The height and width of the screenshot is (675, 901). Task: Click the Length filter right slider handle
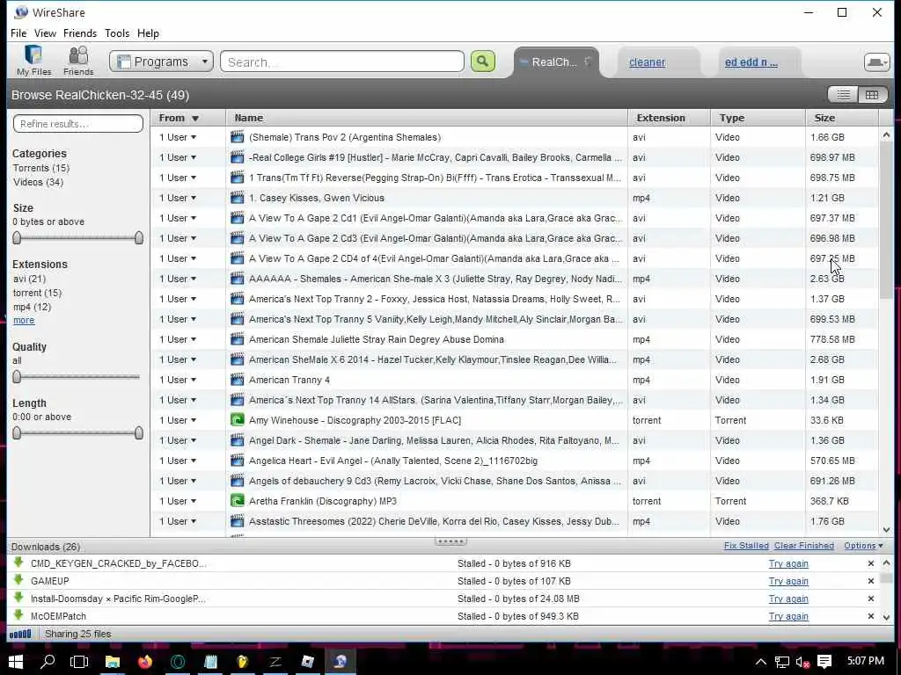pyautogui.click(x=138, y=432)
